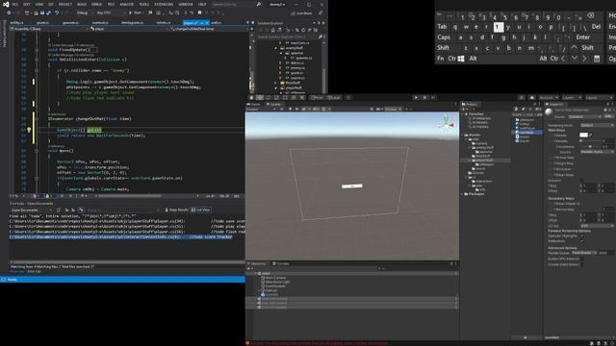616x346 pixels.
Task: Open the DEBUG menu in Visual Studio
Action: [x=96, y=4]
